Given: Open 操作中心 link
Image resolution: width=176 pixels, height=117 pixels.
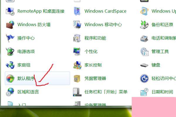Looking at the screenshot, I should (26, 38).
